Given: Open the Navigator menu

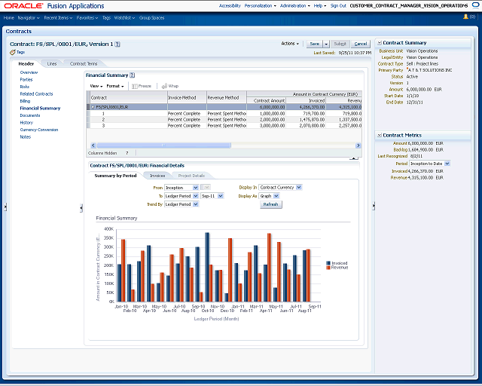Looking at the screenshot, I should (x=29, y=18).
